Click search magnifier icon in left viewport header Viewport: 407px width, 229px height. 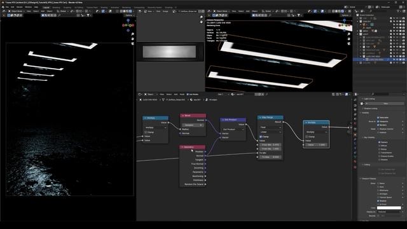59,15
